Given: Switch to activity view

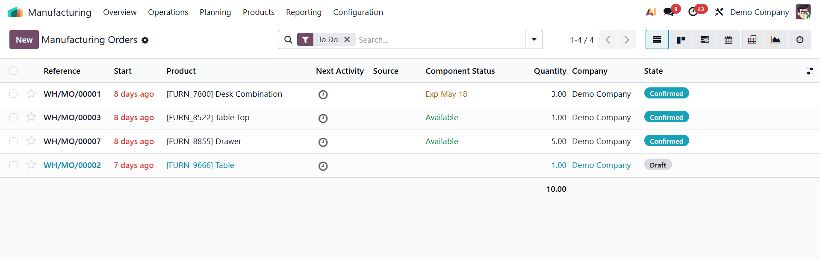Looking at the screenshot, I should point(800,40).
